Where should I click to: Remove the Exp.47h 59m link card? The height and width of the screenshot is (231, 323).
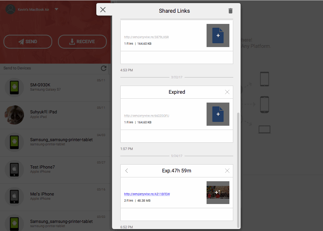tap(227, 170)
